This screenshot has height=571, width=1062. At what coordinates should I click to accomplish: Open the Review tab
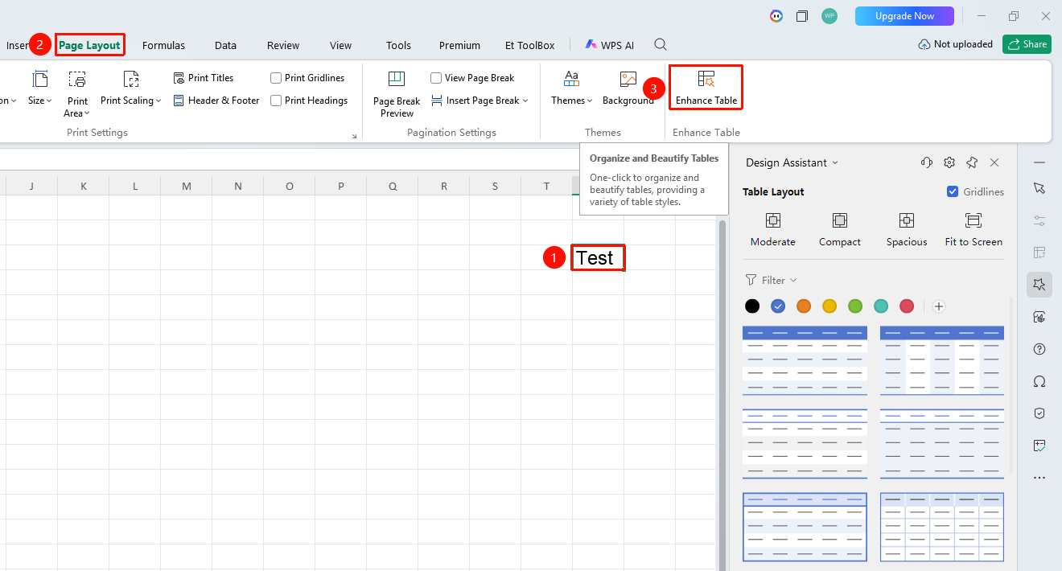tap(283, 45)
